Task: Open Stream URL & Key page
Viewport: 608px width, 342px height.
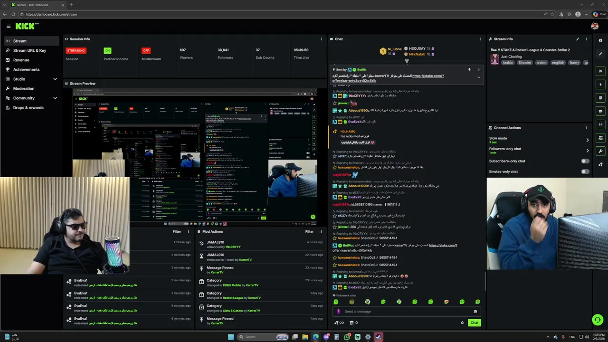Action: pos(31,50)
